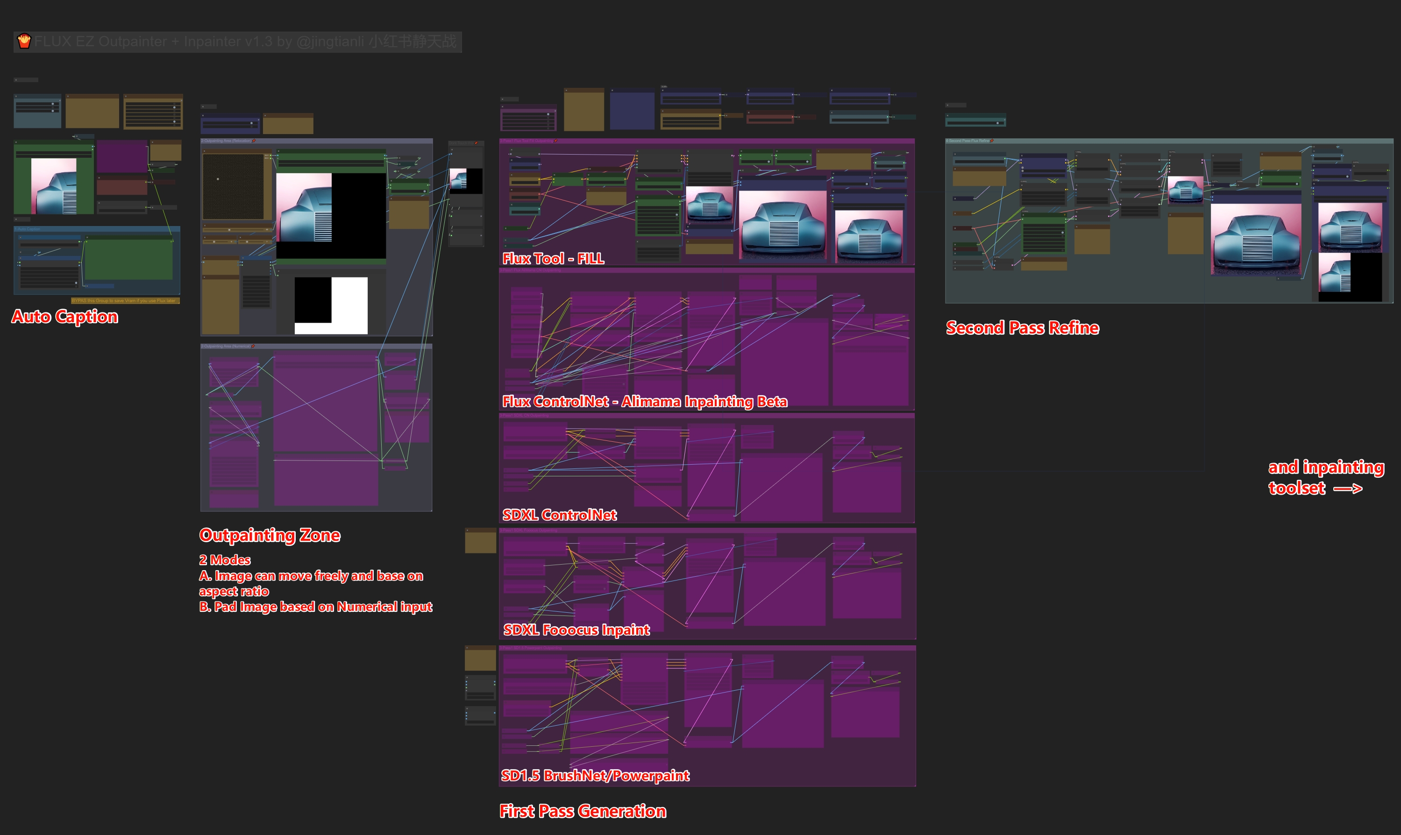This screenshot has height=835, width=1401.
Task: Click pin icon on Second Pass-Flux Refine group
Action: point(992,141)
